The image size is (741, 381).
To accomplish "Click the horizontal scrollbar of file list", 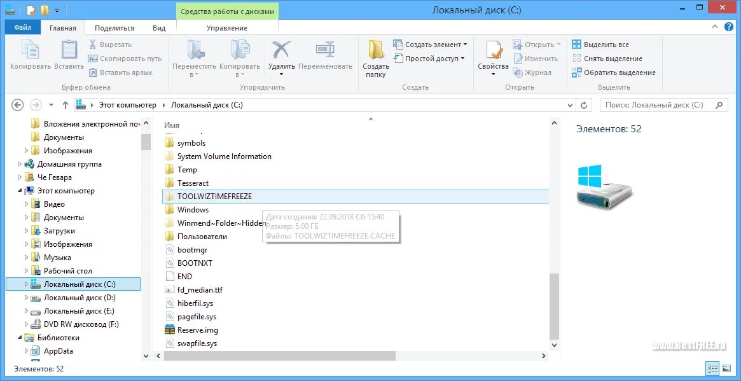I will point(279,356).
